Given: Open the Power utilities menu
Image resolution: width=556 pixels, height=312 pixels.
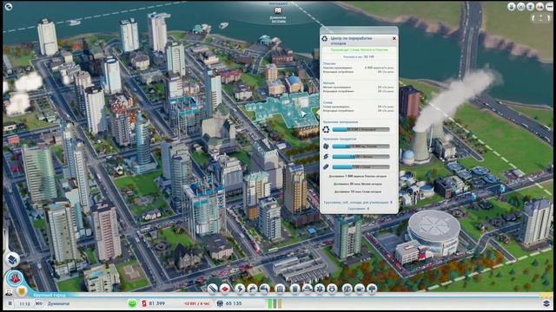Looking at the screenshot, I should 240,289.
